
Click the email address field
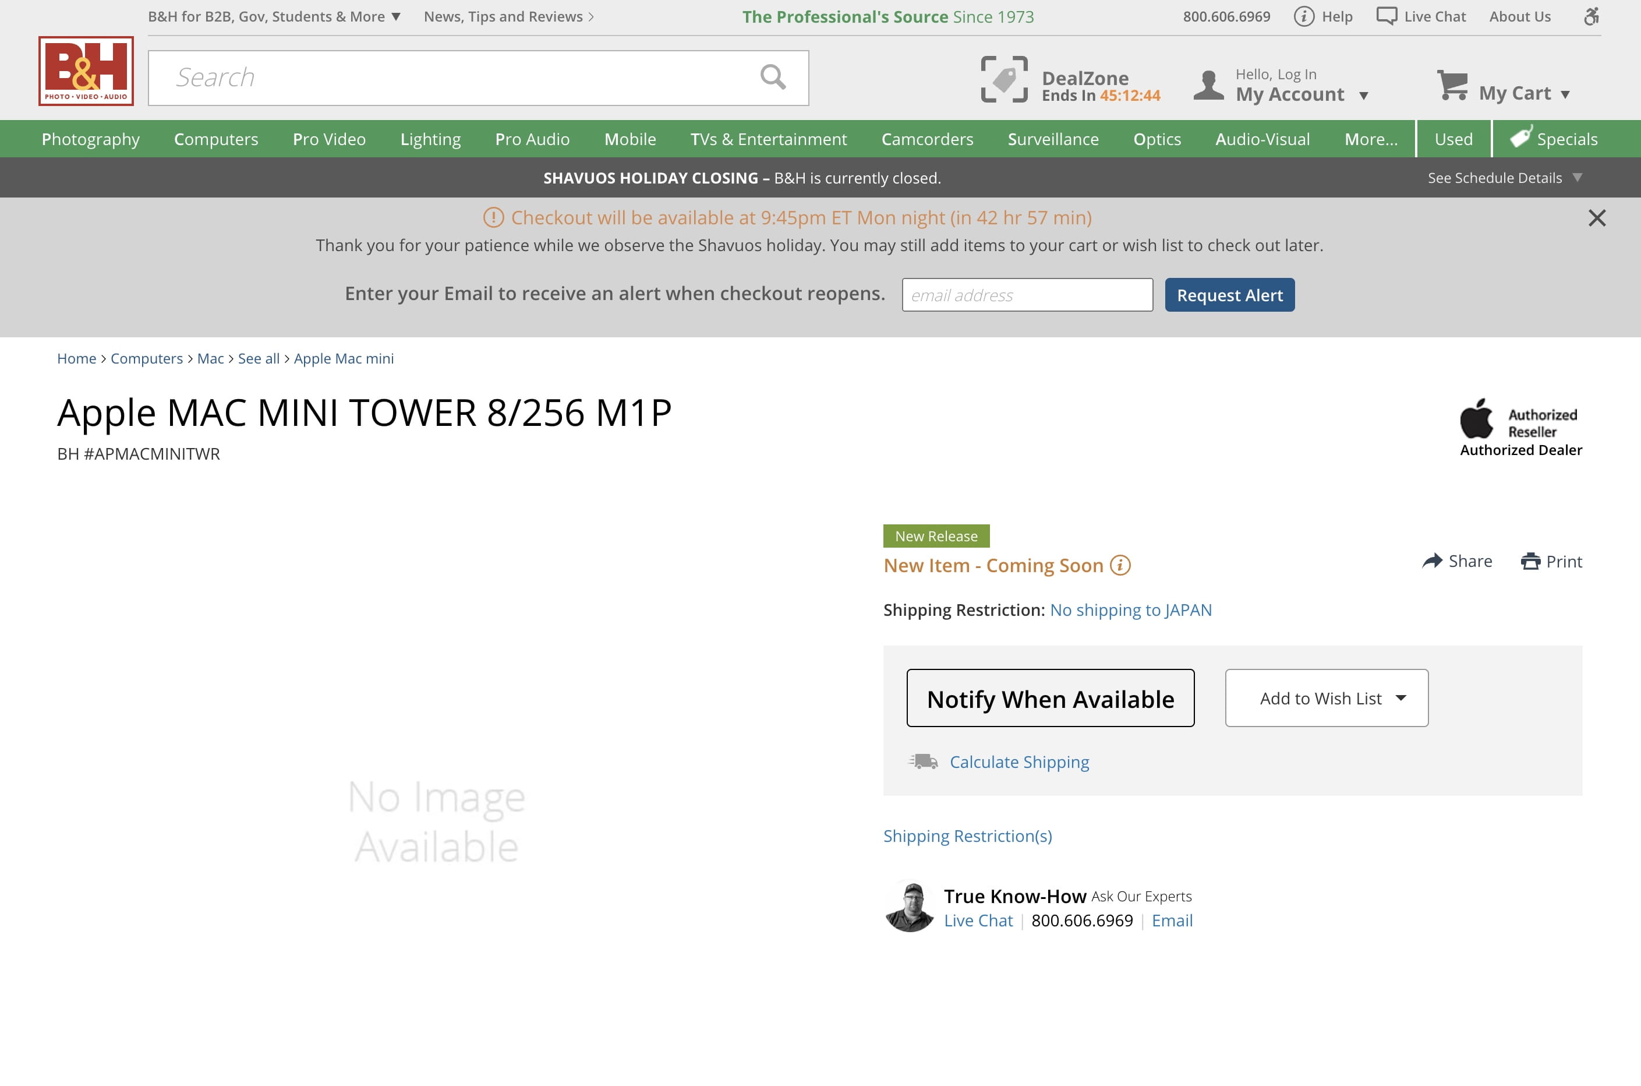point(1027,295)
